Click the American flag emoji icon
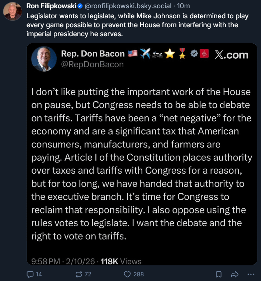The image size is (261, 281). (132, 54)
